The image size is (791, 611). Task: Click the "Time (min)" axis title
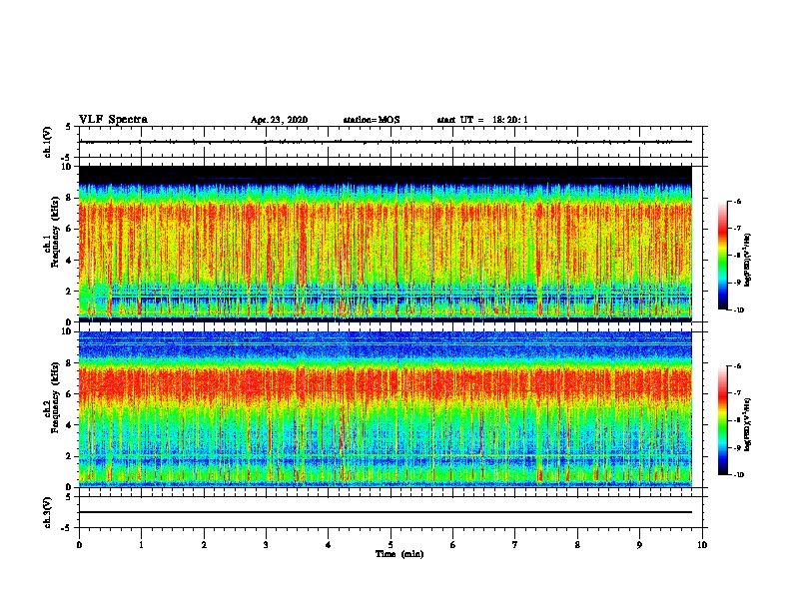[399, 554]
